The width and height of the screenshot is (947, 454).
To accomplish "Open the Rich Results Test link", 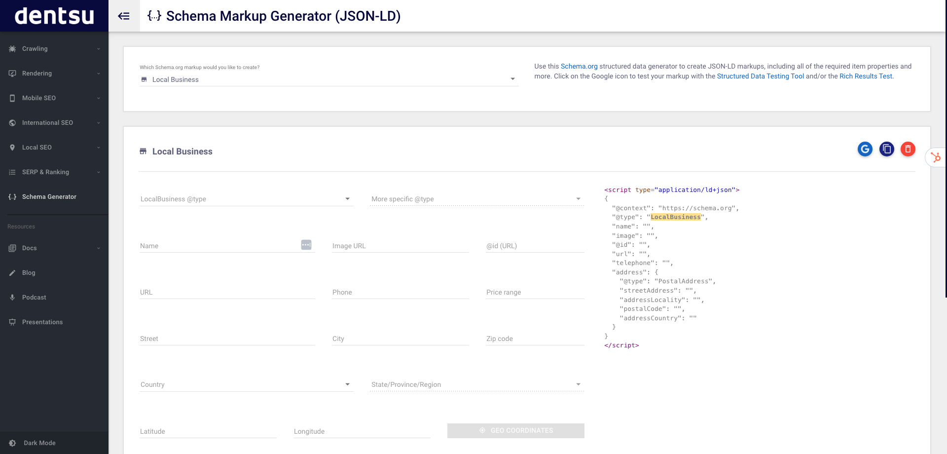I will click(x=865, y=76).
